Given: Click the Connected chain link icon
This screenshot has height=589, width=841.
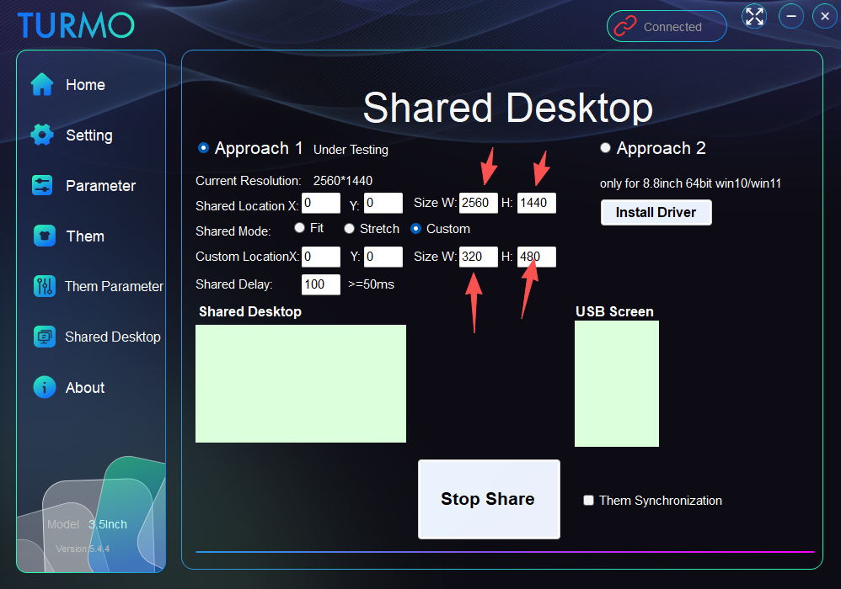Looking at the screenshot, I should point(624,26).
